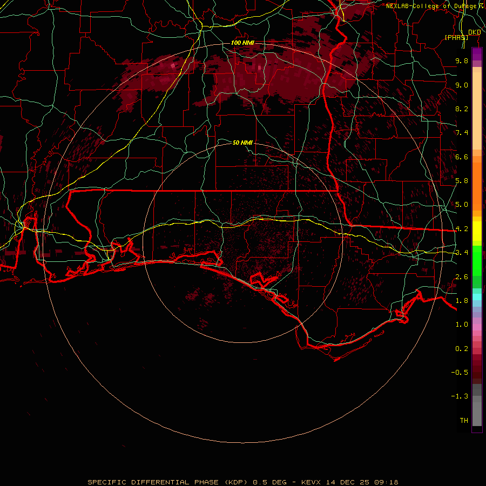The width and height of the screenshot is (486, 486).
Task: Click the -0.5 value on the color scale
Action: click(x=460, y=373)
